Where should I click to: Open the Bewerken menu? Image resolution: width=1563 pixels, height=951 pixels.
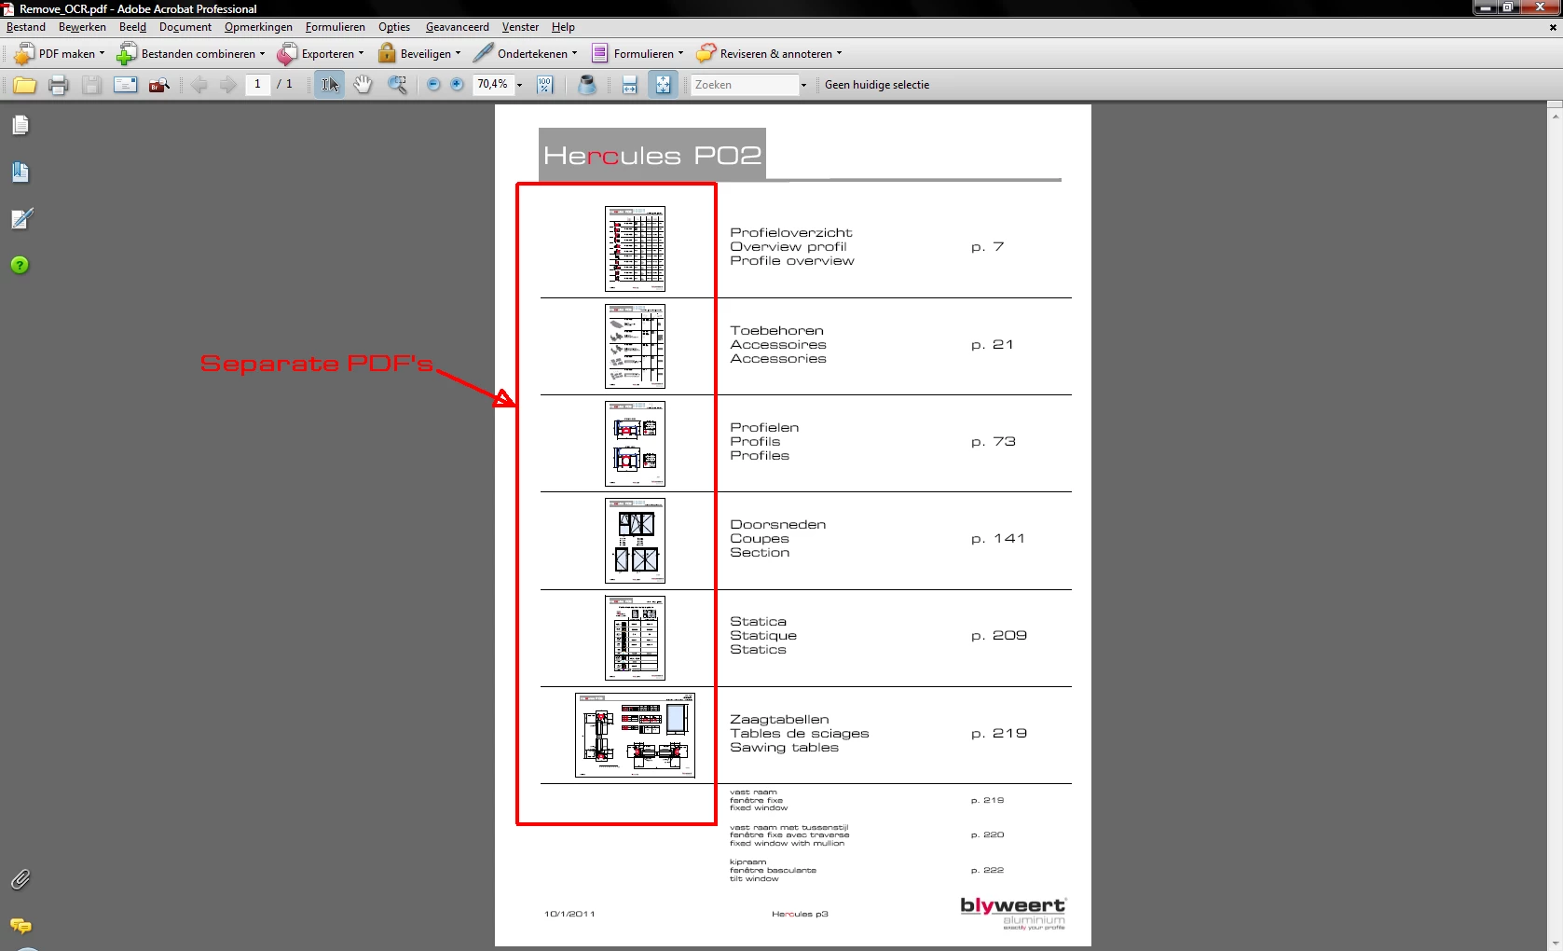point(82,27)
